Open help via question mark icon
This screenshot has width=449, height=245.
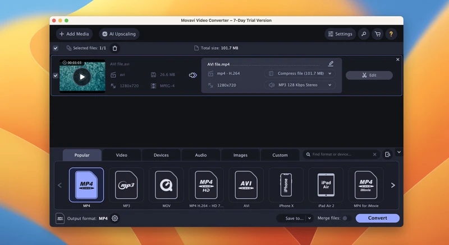pyautogui.click(x=391, y=34)
